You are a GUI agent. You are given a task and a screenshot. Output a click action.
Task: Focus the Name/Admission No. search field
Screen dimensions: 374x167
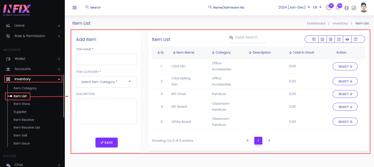(229, 7)
